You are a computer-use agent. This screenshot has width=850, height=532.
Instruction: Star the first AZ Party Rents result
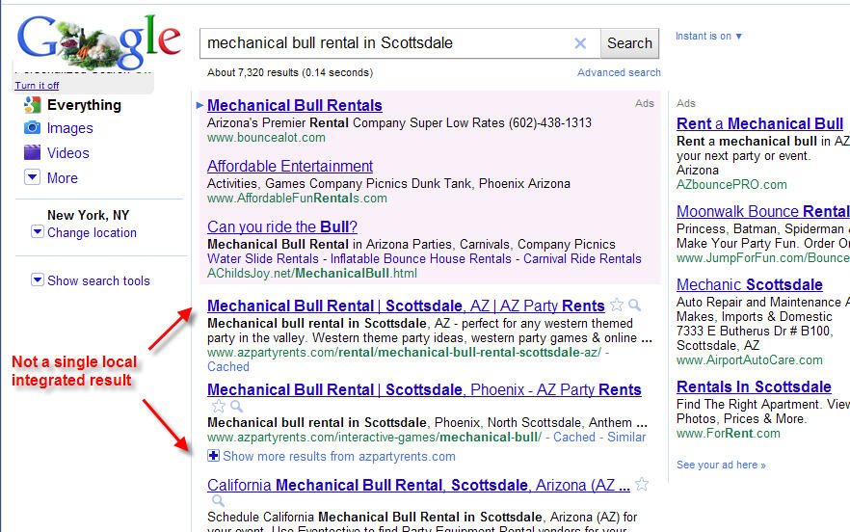[x=617, y=306]
